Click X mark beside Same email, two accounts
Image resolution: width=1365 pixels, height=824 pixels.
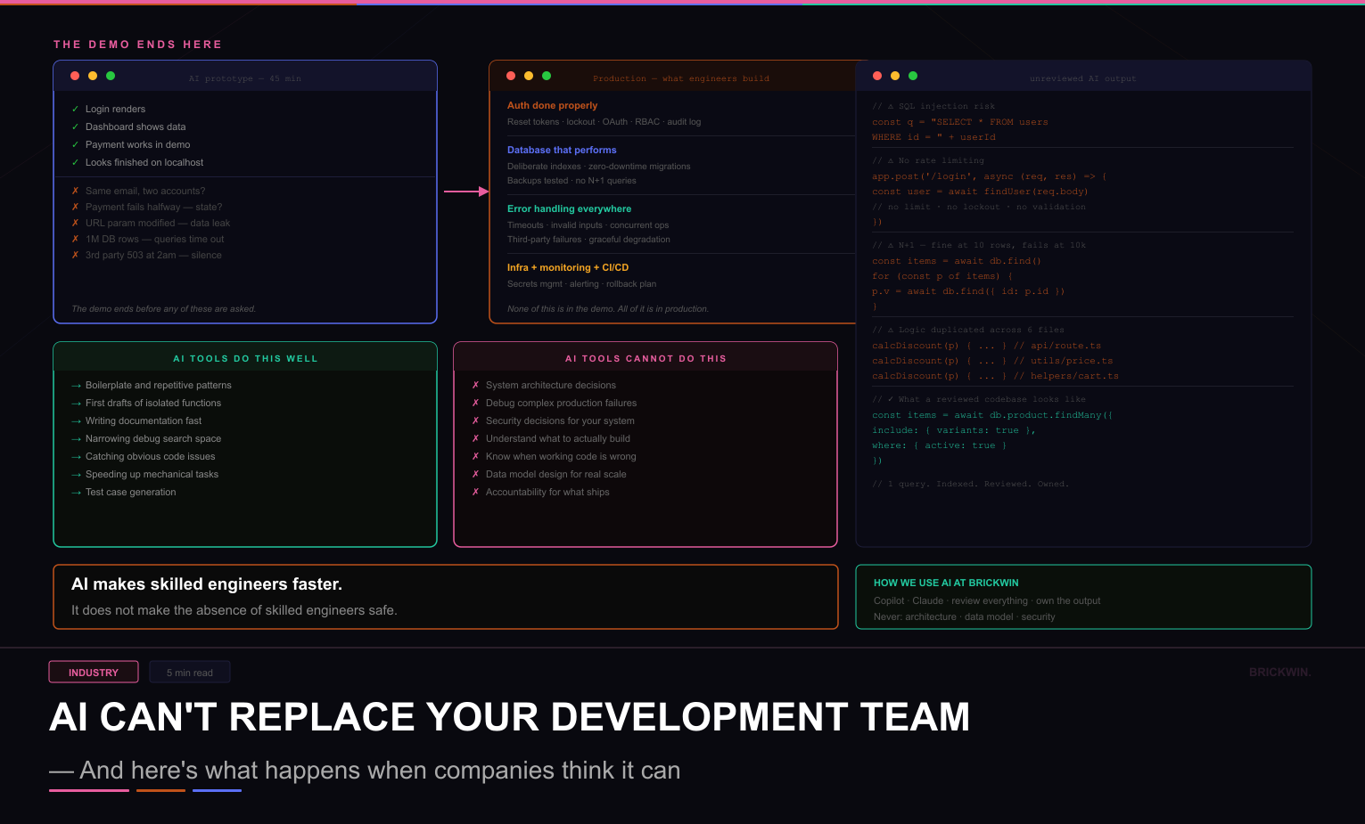point(76,191)
